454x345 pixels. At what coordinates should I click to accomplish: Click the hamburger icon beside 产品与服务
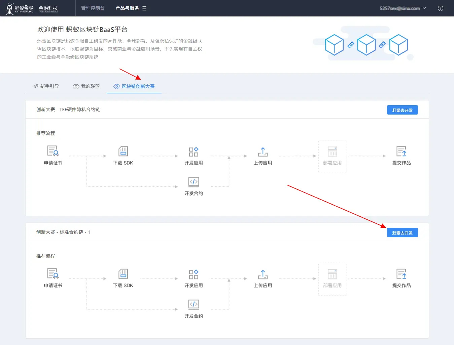tap(144, 8)
